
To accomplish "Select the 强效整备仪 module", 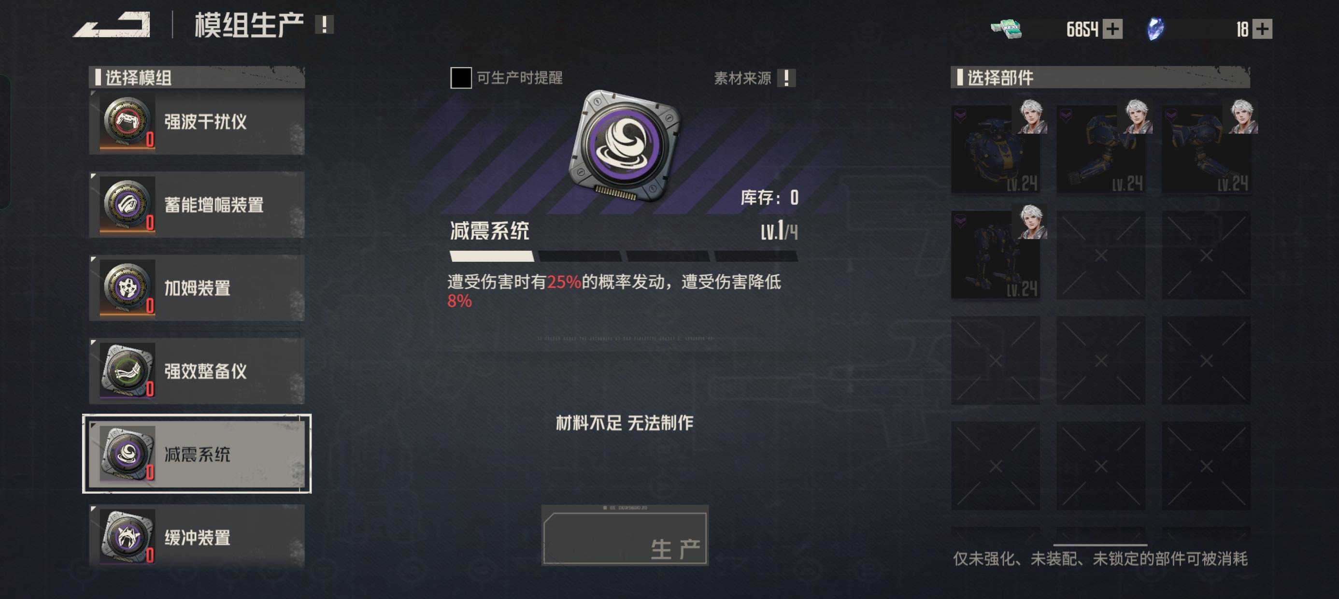I will (197, 371).
